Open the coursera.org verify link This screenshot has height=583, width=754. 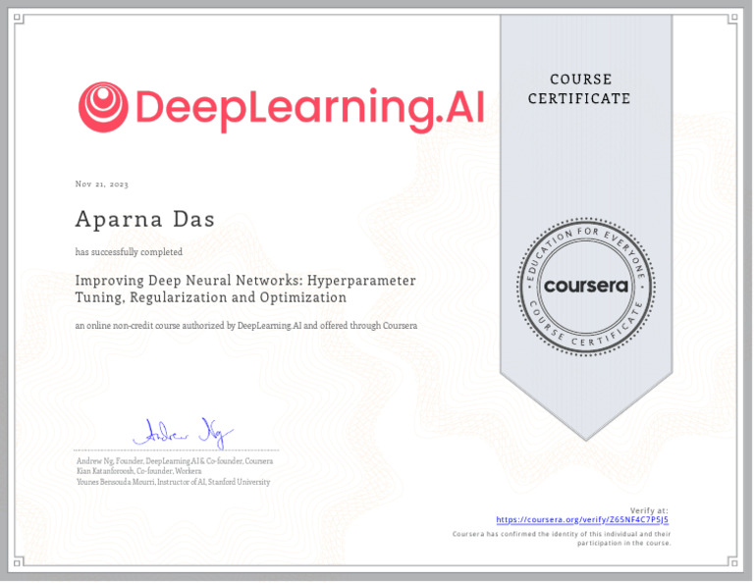582,520
